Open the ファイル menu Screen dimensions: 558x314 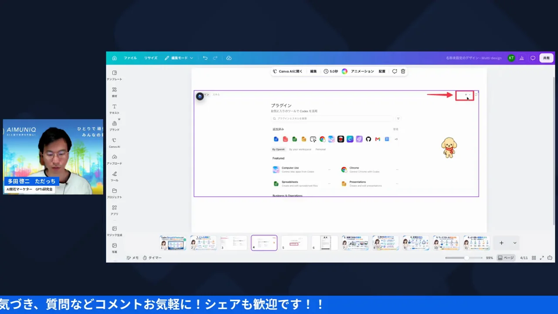click(x=130, y=58)
